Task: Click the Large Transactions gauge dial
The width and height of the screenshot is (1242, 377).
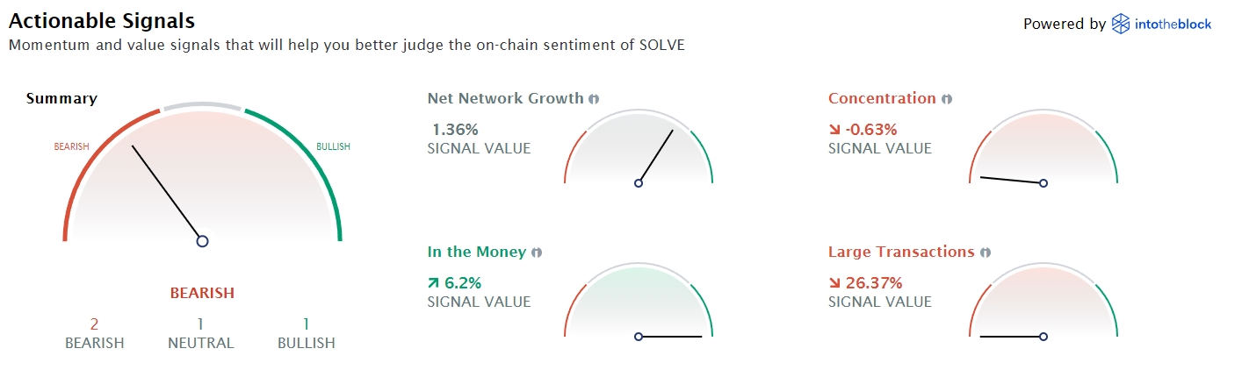Action: [1043, 302]
